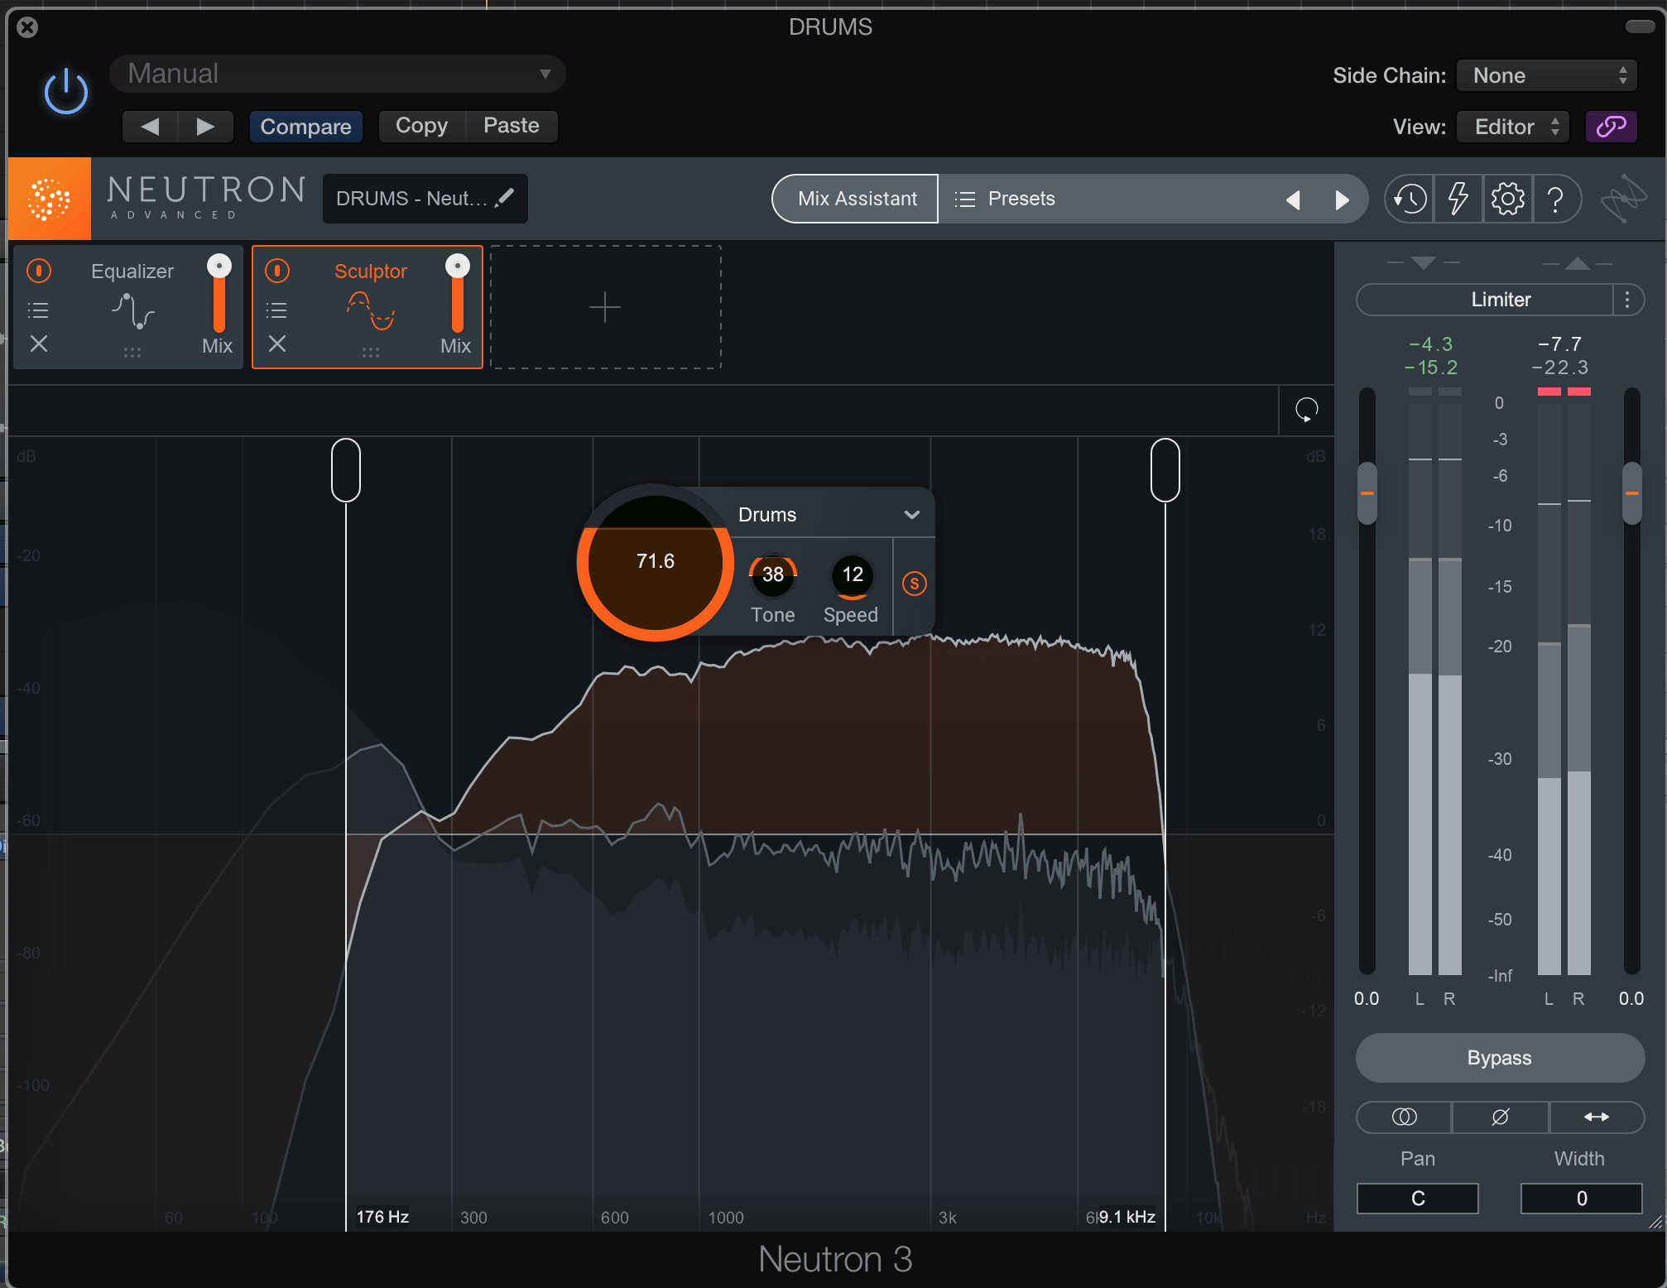Screen dimensions: 1667x1288
Task: Click the high frequency boundary handle
Action: (x=1165, y=469)
